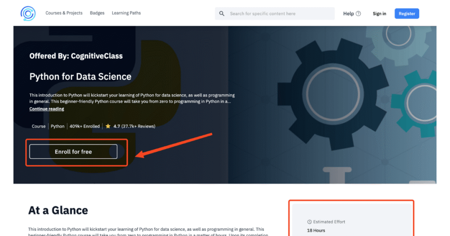
Task: Expand description with Continue reading
Action: pyautogui.click(x=47, y=109)
